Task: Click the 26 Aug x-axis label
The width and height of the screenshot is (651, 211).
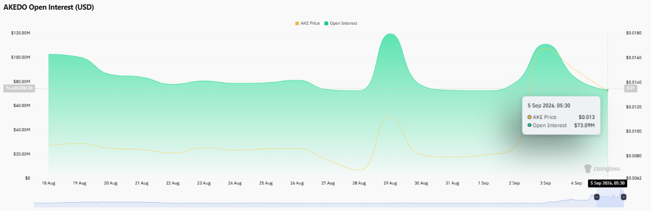Action: tap(297, 183)
